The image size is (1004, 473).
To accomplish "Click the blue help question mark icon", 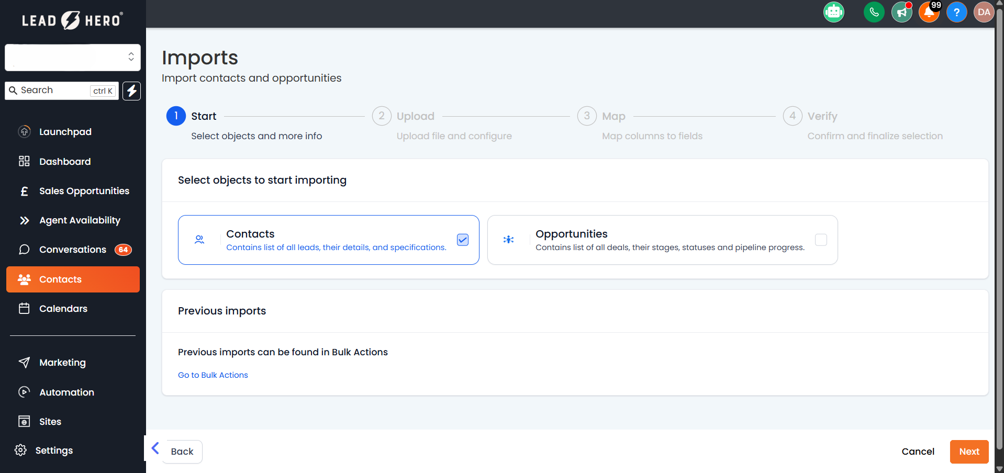I will 956,12.
